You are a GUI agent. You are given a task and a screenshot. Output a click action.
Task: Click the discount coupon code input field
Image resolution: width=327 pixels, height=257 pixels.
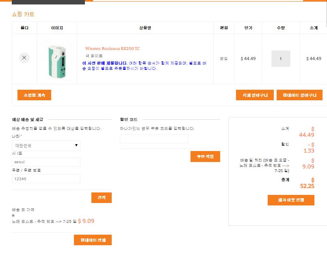click(x=154, y=139)
